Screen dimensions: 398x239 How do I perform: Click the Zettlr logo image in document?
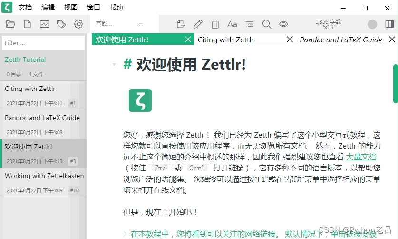point(140,100)
